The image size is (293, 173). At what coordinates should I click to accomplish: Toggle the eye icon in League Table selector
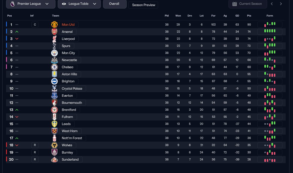coord(64,4)
